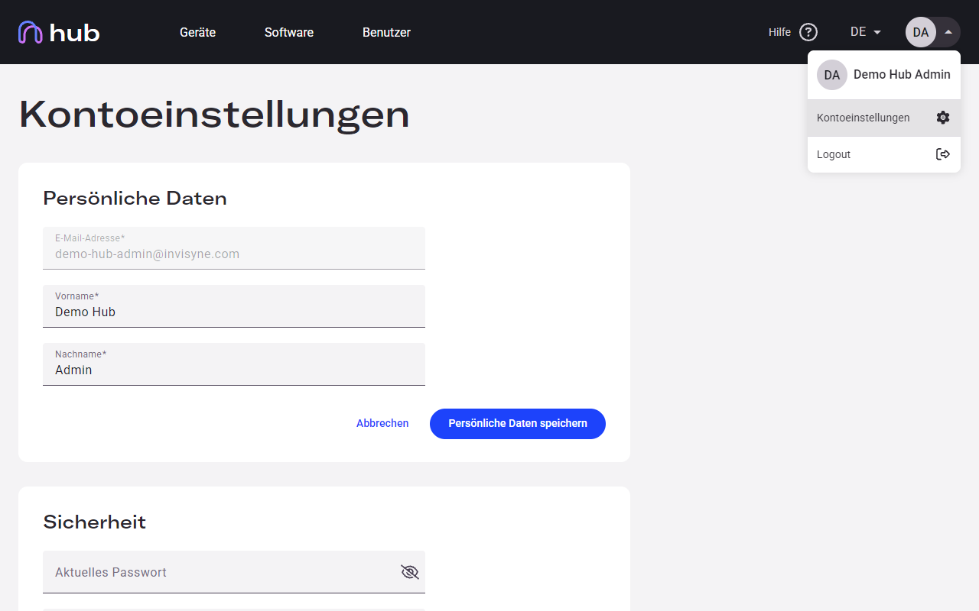The height and width of the screenshot is (611, 979).
Task: Click the Demo Hub Admin name text
Action: 902,74
